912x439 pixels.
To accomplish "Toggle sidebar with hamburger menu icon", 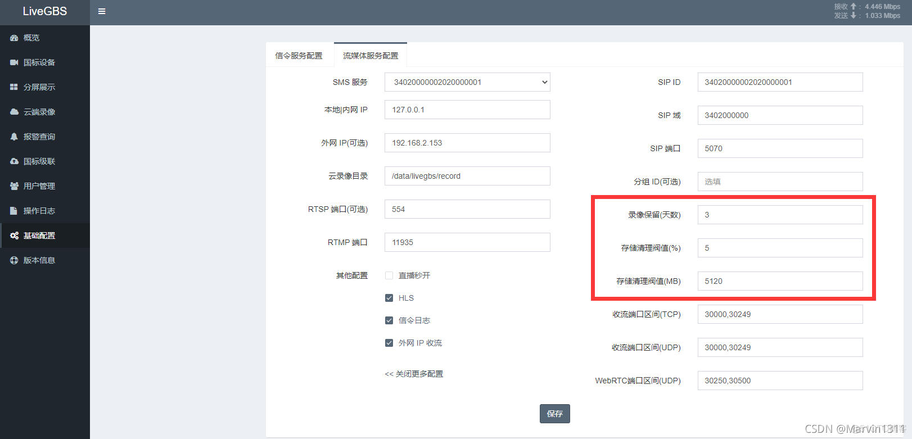I will tap(102, 11).
